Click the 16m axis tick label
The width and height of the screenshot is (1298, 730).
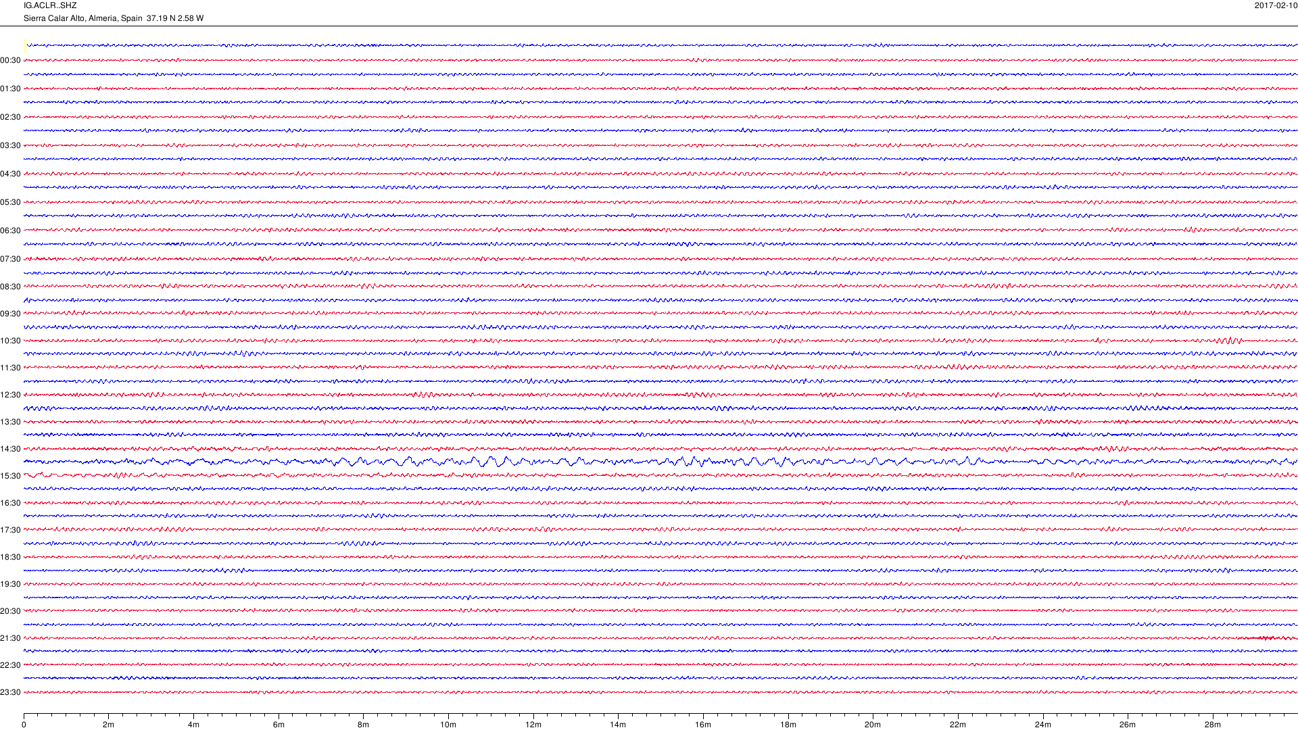click(703, 725)
